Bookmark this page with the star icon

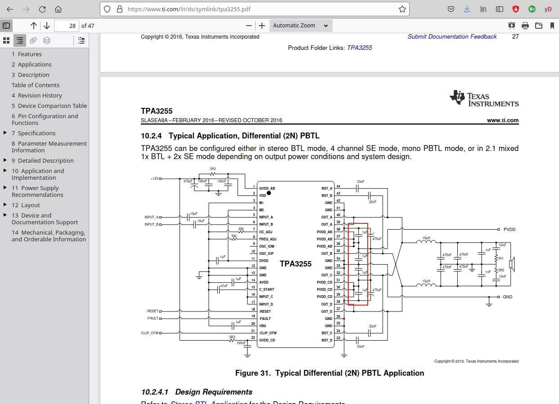point(402,9)
